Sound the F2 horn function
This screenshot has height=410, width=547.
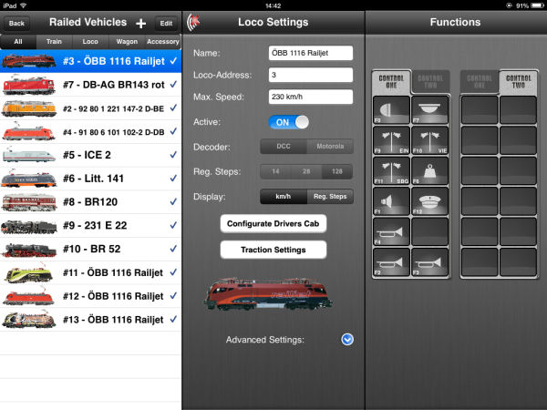[x=391, y=261]
